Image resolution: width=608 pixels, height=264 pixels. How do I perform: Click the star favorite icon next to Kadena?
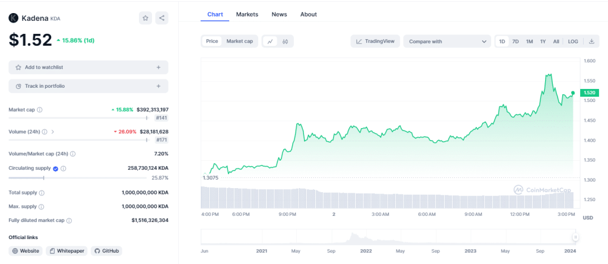[145, 18]
